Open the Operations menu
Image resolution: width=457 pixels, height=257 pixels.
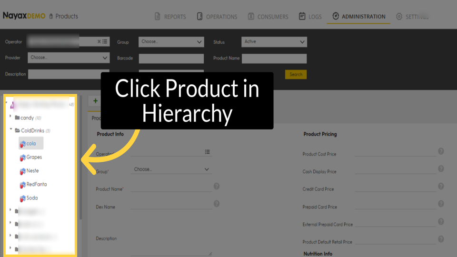[x=217, y=17]
